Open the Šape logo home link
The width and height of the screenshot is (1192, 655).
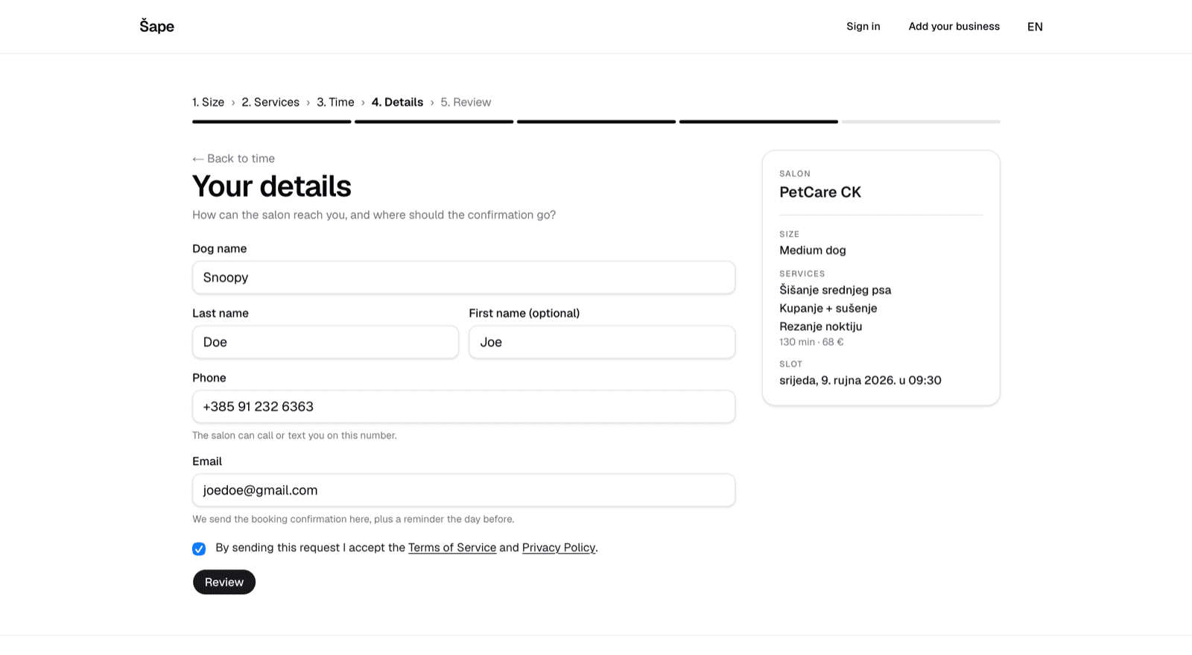pos(156,27)
